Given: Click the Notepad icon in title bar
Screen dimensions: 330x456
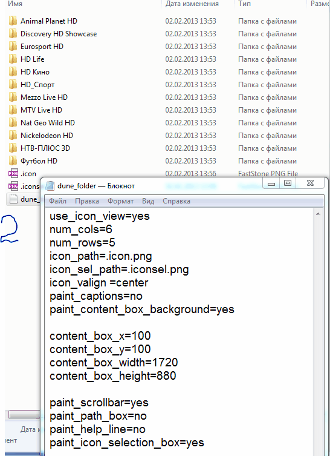Looking at the screenshot, I should (50, 186).
